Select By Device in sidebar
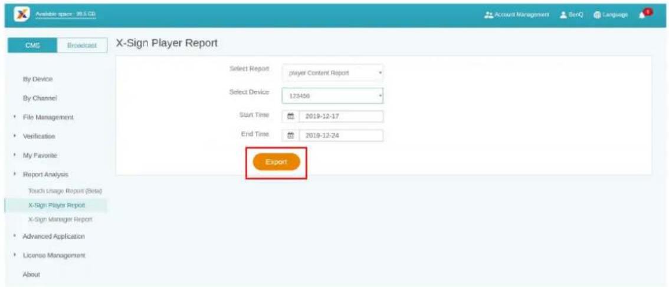The height and width of the screenshot is (287, 669). pyautogui.click(x=38, y=80)
